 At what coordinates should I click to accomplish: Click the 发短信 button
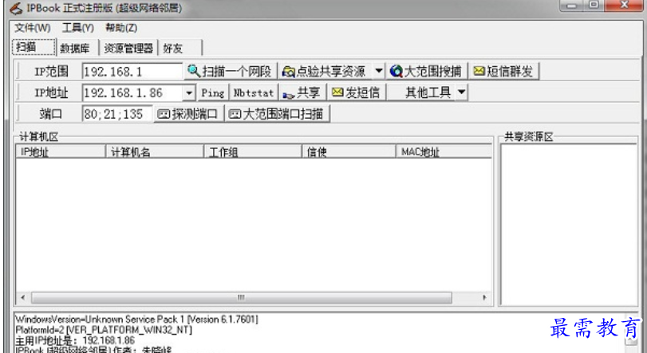(356, 92)
